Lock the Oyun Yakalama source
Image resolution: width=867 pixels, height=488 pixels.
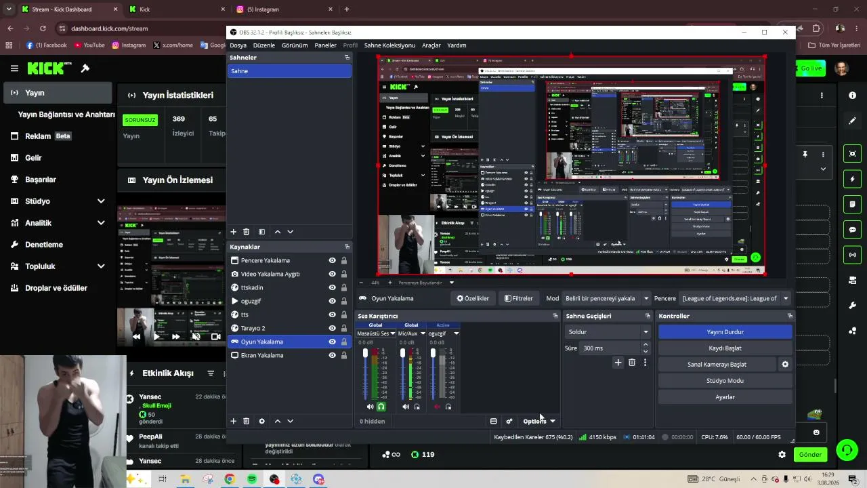coord(344,342)
